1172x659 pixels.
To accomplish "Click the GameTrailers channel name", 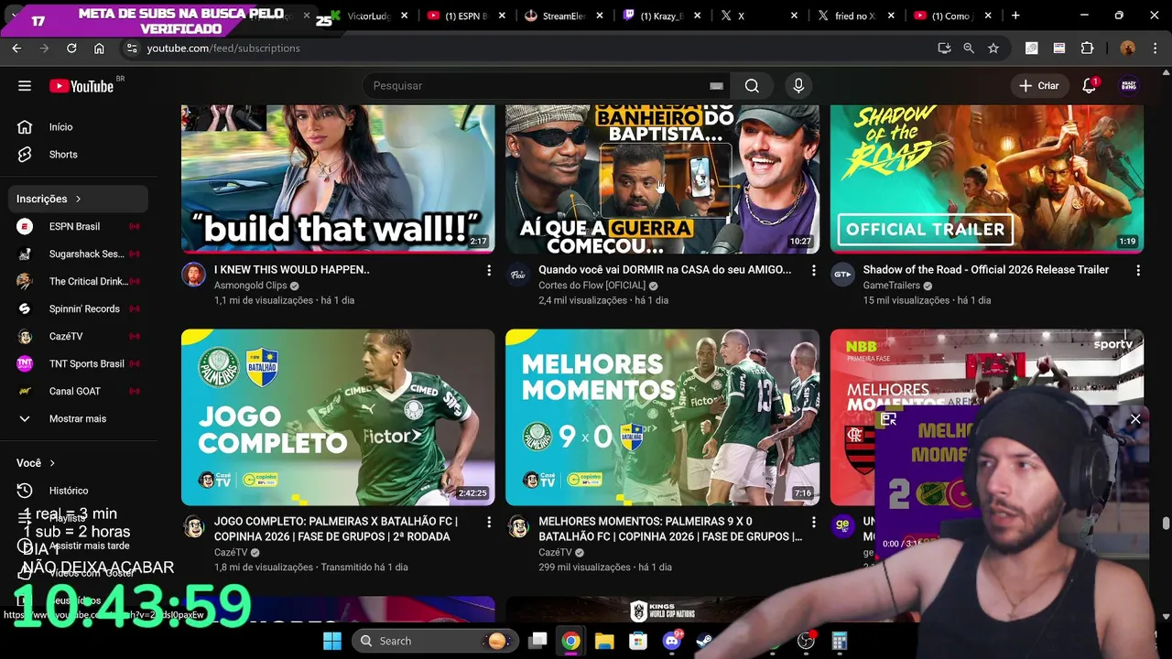I will coord(891,286).
